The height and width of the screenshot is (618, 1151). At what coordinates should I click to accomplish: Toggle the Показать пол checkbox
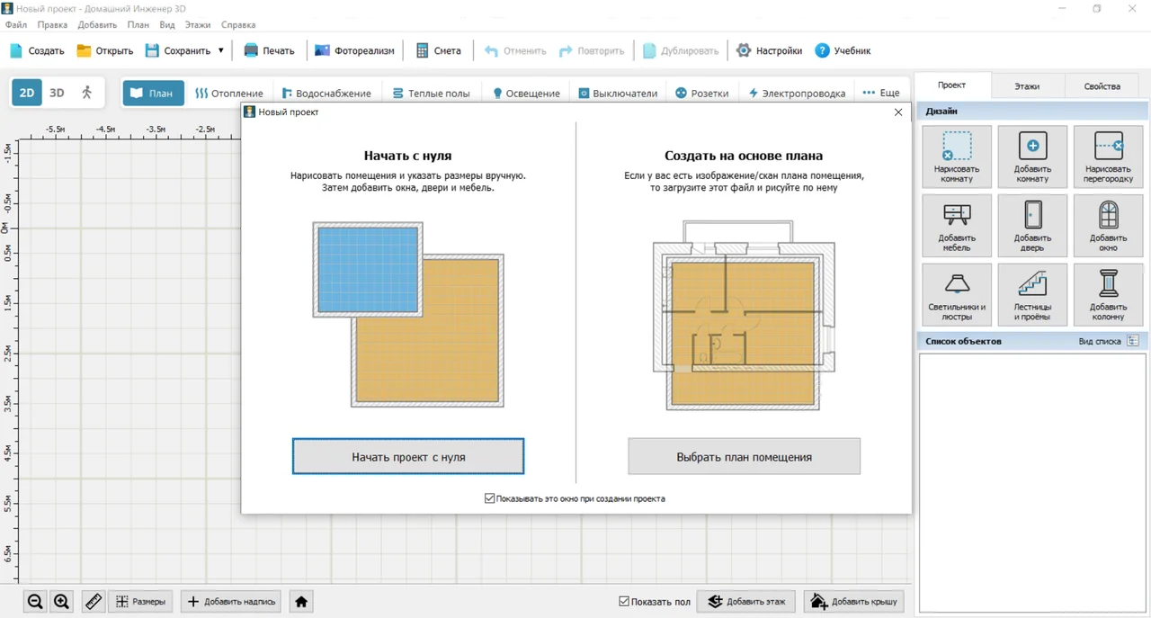click(624, 602)
